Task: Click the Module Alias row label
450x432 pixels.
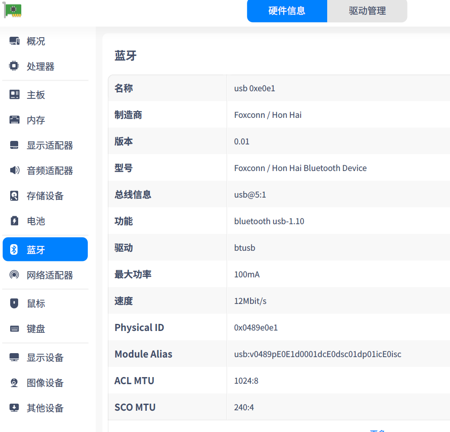Action: [143, 354]
